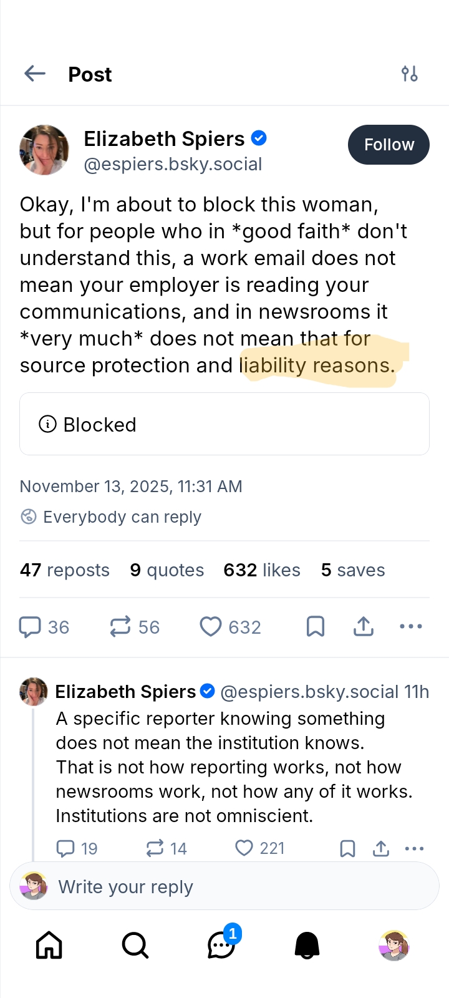
Task: View the 9 quotes list
Action: coord(167,570)
